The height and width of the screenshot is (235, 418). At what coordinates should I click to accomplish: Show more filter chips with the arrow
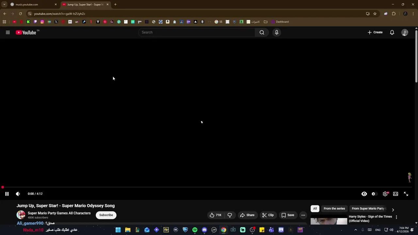393,210
